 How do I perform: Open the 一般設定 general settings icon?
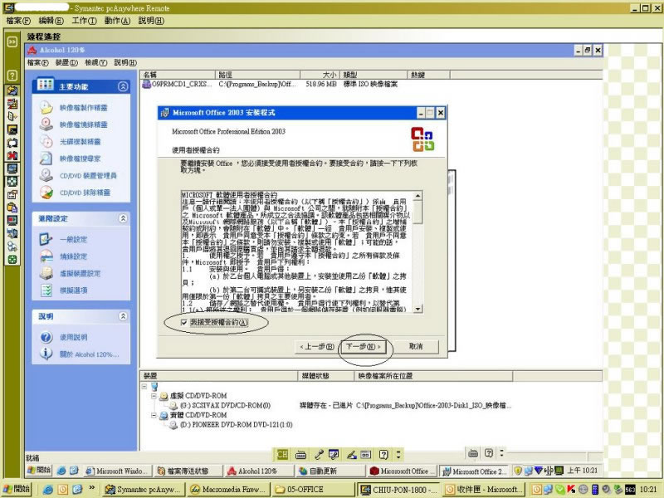tap(46, 239)
